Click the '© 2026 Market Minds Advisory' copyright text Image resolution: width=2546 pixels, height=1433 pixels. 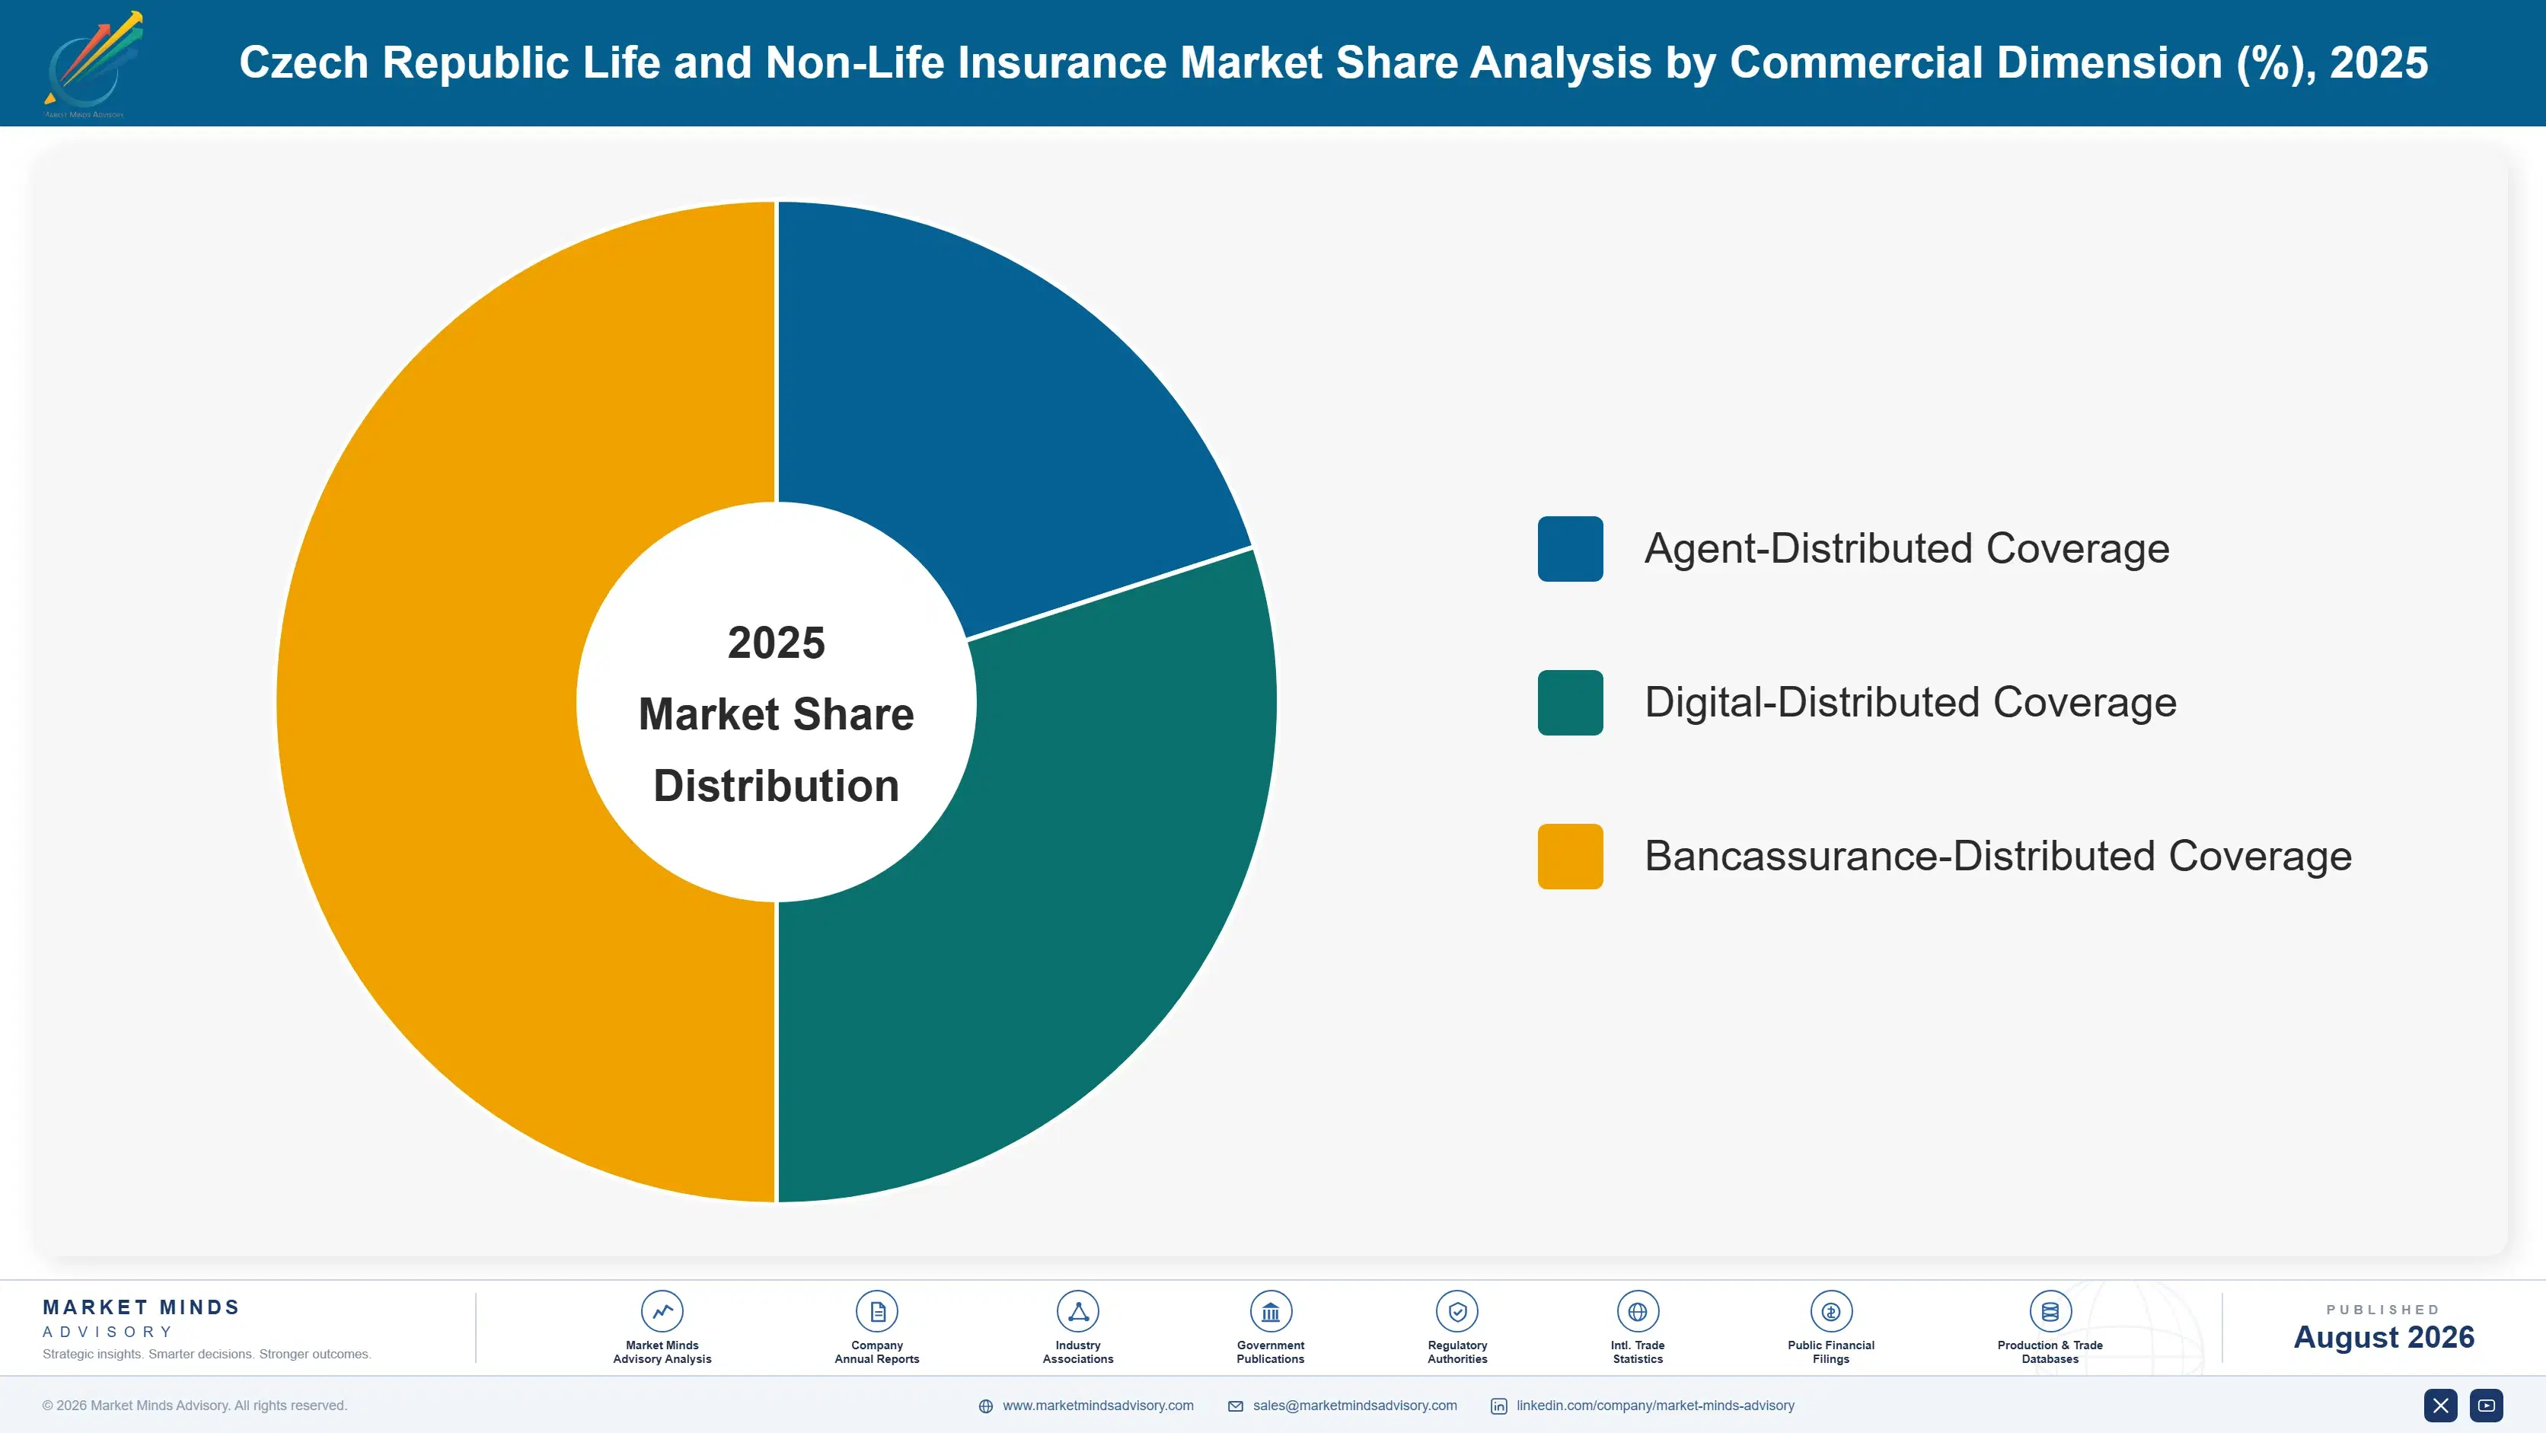195,1406
